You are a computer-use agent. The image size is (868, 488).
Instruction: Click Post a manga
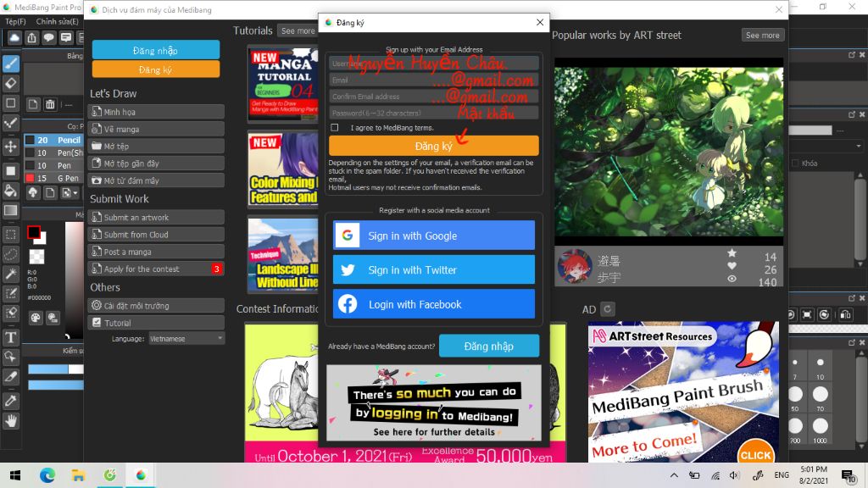157,252
